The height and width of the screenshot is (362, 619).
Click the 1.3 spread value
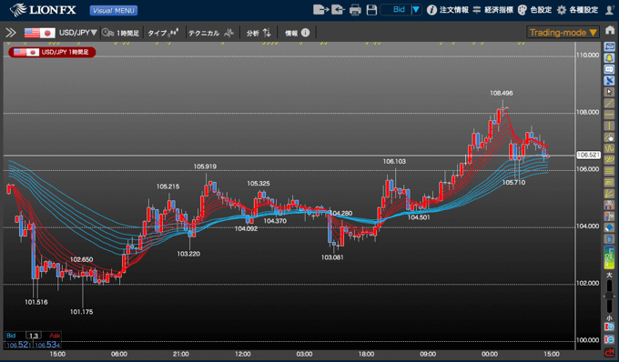[33, 336]
